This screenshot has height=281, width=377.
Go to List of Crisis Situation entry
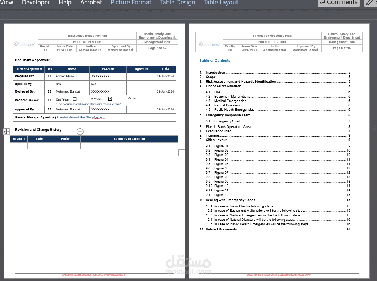pos(275,86)
